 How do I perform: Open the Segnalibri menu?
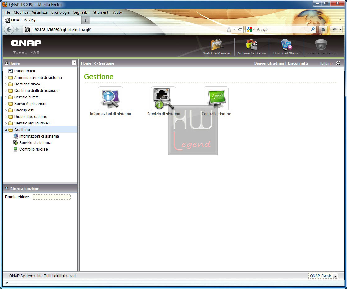coord(81,12)
